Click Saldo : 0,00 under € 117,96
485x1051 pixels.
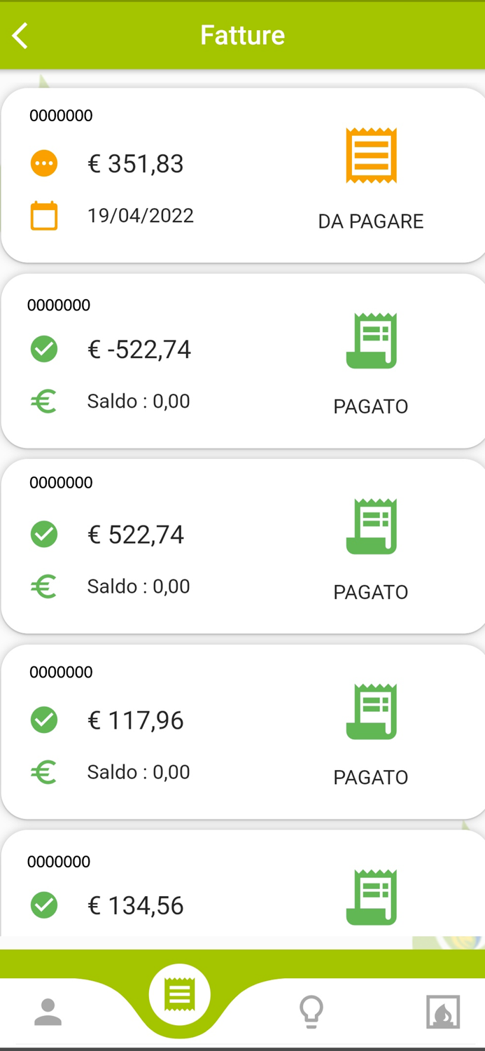pyautogui.click(x=139, y=772)
